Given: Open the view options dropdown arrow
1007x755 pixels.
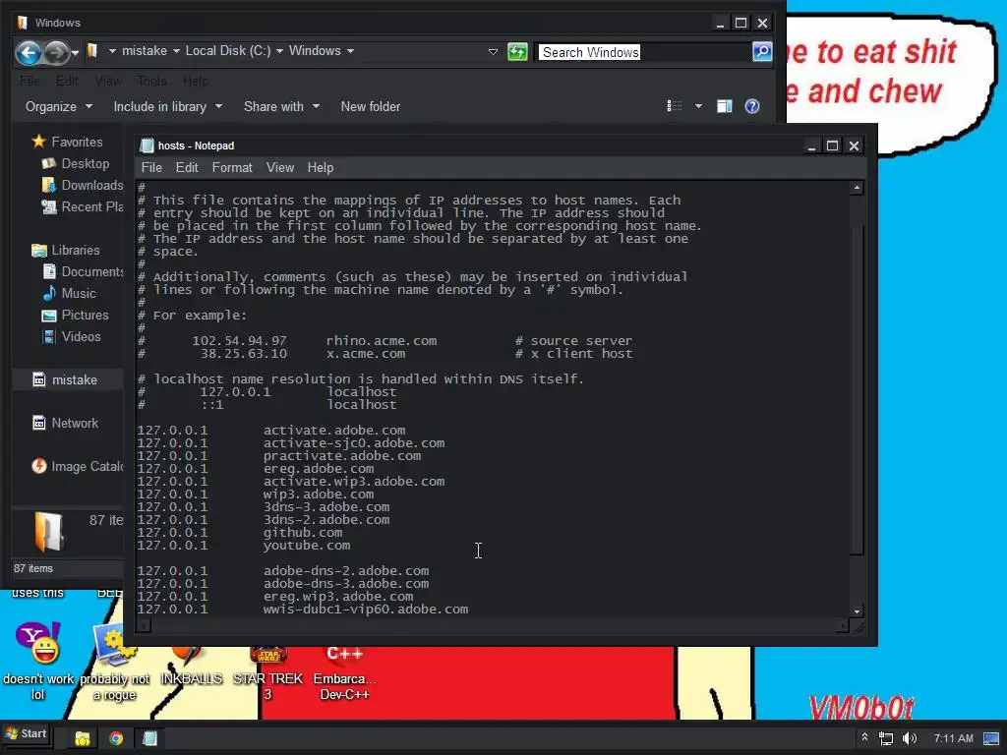Looking at the screenshot, I should [698, 106].
